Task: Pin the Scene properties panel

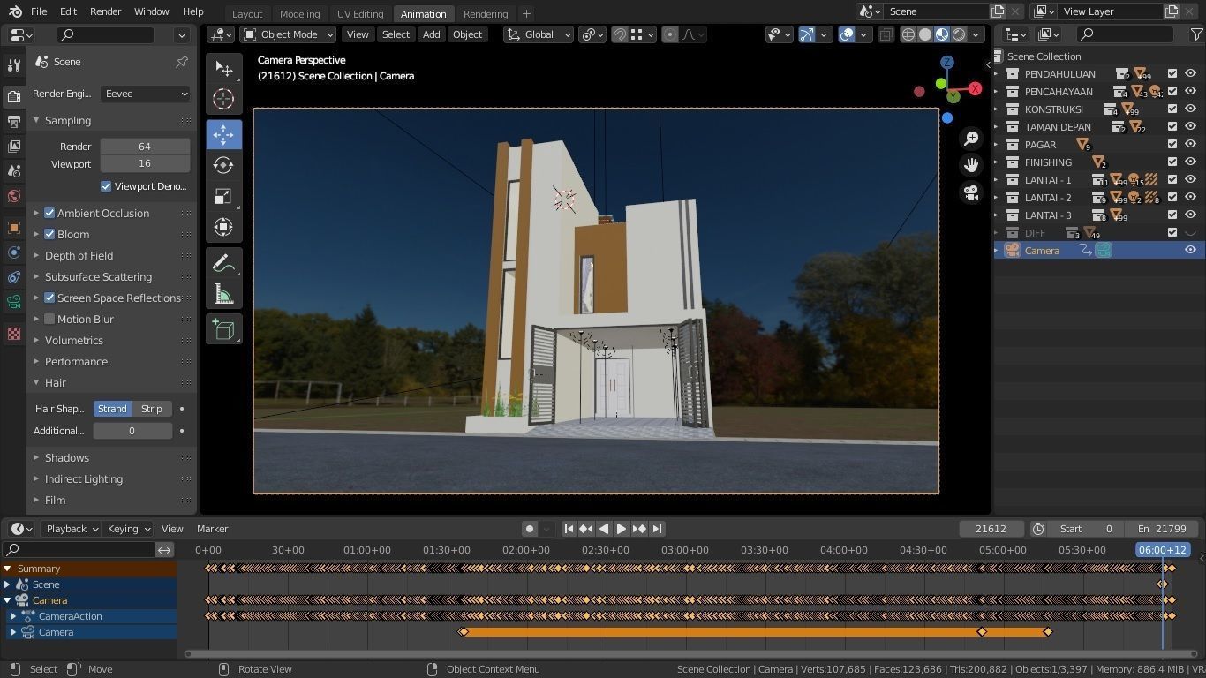Action: 182,62
